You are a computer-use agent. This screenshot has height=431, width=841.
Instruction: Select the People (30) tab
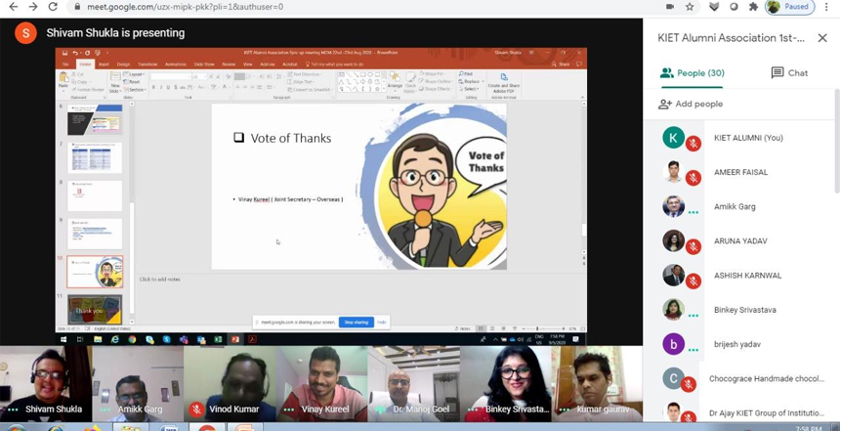(x=693, y=72)
